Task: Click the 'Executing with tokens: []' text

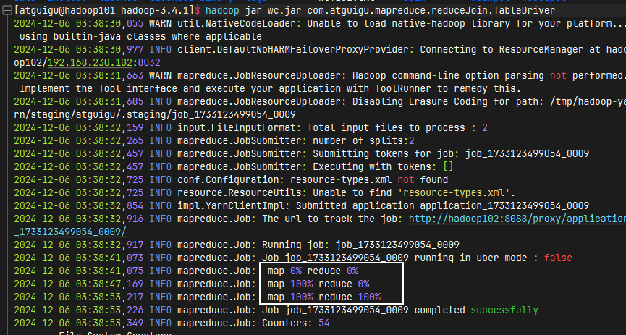Action: [384, 166]
